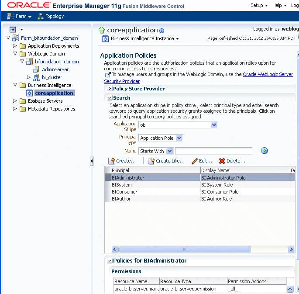Collapse the WebLogic Domain folder
This screenshot has height=294, width=299.
pyautogui.click(x=15, y=53)
